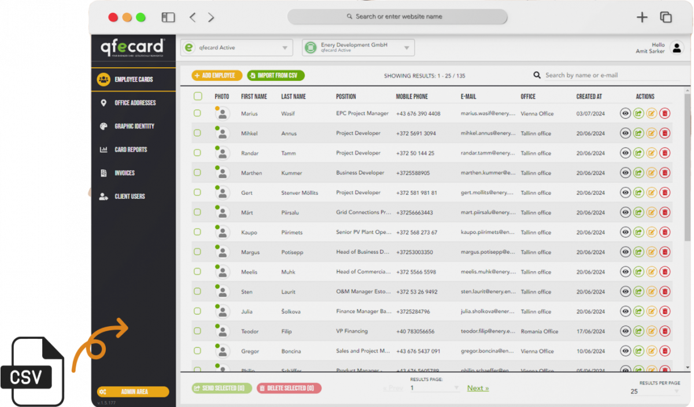Sort by Last Name column header
The image size is (694, 407).
(293, 97)
